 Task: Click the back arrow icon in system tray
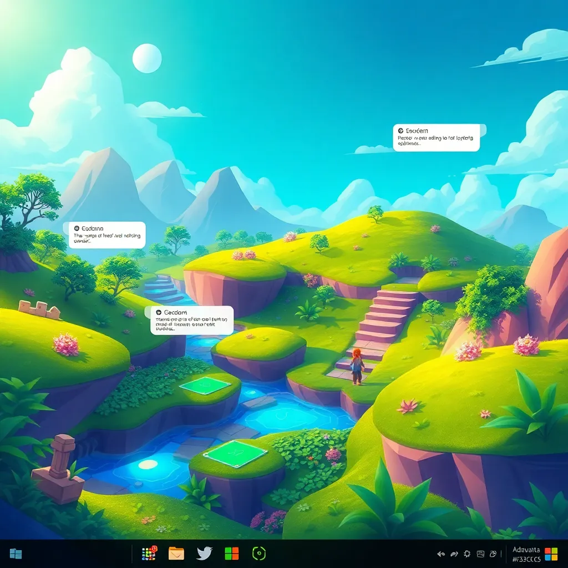441,554
